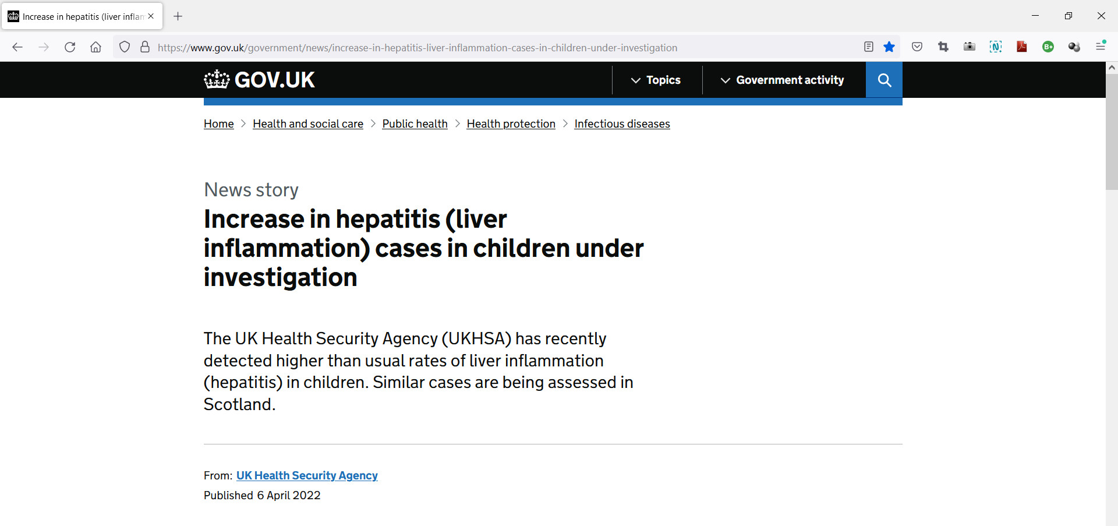Expand the Topics menu
The width and height of the screenshot is (1118, 526).
point(656,80)
